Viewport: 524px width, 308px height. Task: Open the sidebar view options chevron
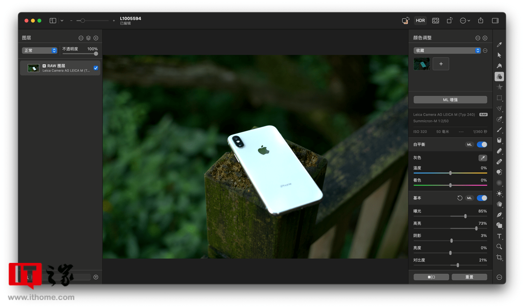(x=62, y=21)
